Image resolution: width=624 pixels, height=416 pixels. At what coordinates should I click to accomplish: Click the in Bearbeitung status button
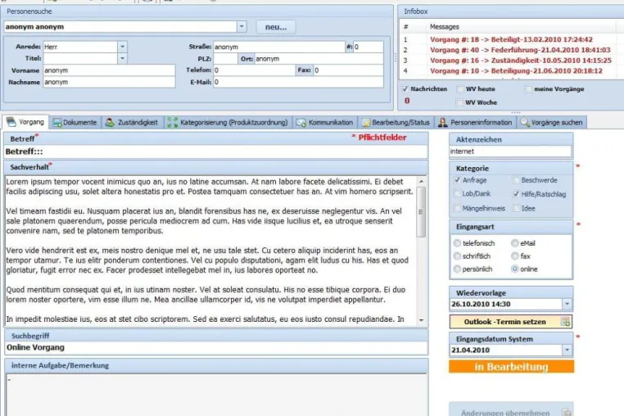[x=511, y=367]
